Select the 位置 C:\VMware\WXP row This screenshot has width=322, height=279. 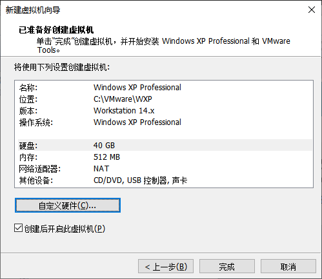click(165, 99)
